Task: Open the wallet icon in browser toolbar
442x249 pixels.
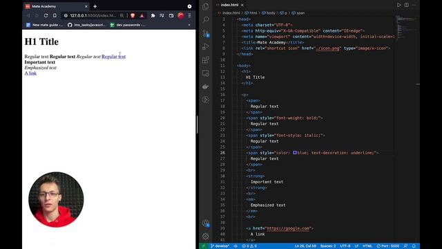Action: [171, 15]
